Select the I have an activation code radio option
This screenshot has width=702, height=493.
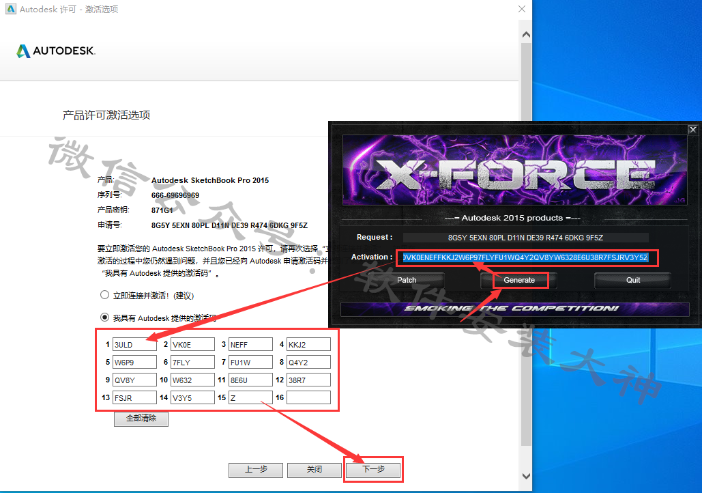click(104, 318)
